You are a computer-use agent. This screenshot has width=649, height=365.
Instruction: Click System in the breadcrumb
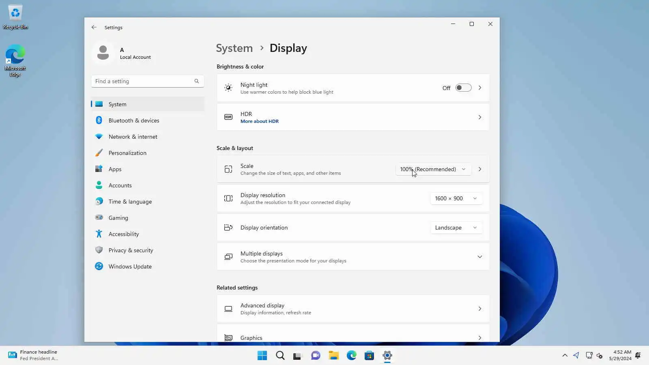(x=234, y=48)
